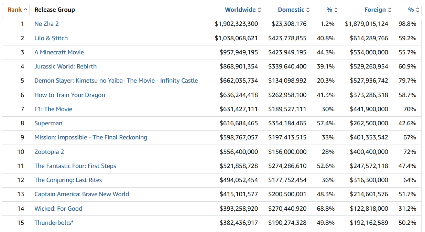The width and height of the screenshot is (425, 232).
Task: Open the Thunderbolts* link
Action: click(x=54, y=223)
